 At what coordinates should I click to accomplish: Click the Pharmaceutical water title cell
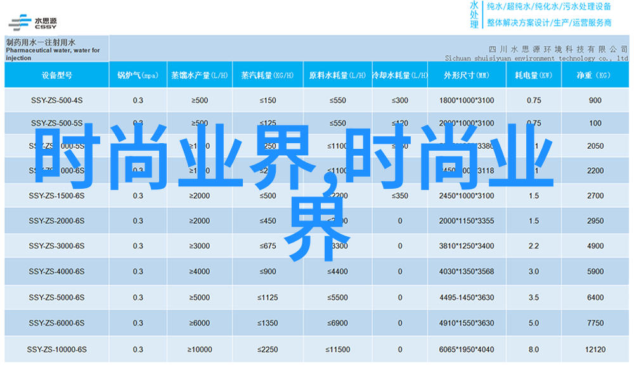[56, 48]
